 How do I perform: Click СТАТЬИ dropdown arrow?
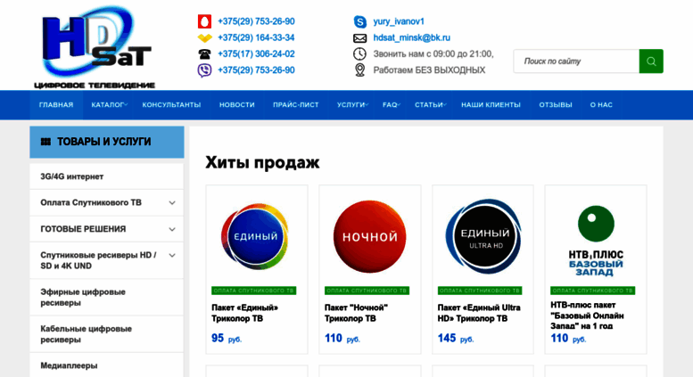pos(445,105)
